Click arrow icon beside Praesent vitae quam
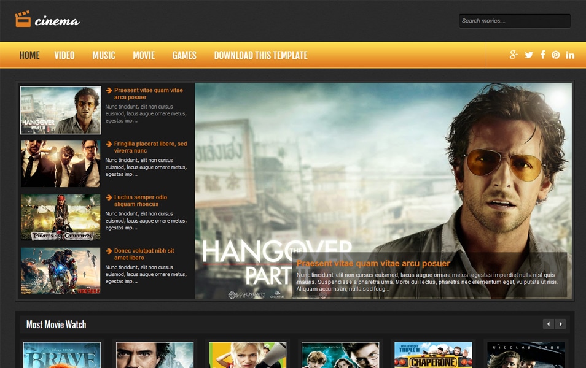The height and width of the screenshot is (368, 586). coord(109,90)
